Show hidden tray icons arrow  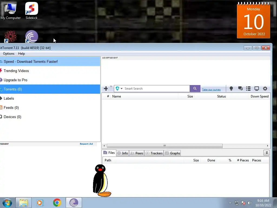[230, 203]
